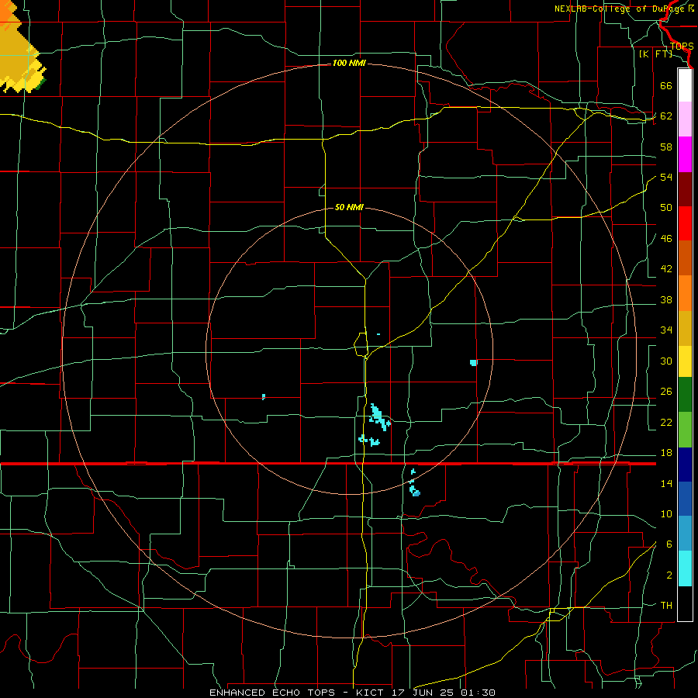Click the "38" value on the legend scale

(666, 299)
